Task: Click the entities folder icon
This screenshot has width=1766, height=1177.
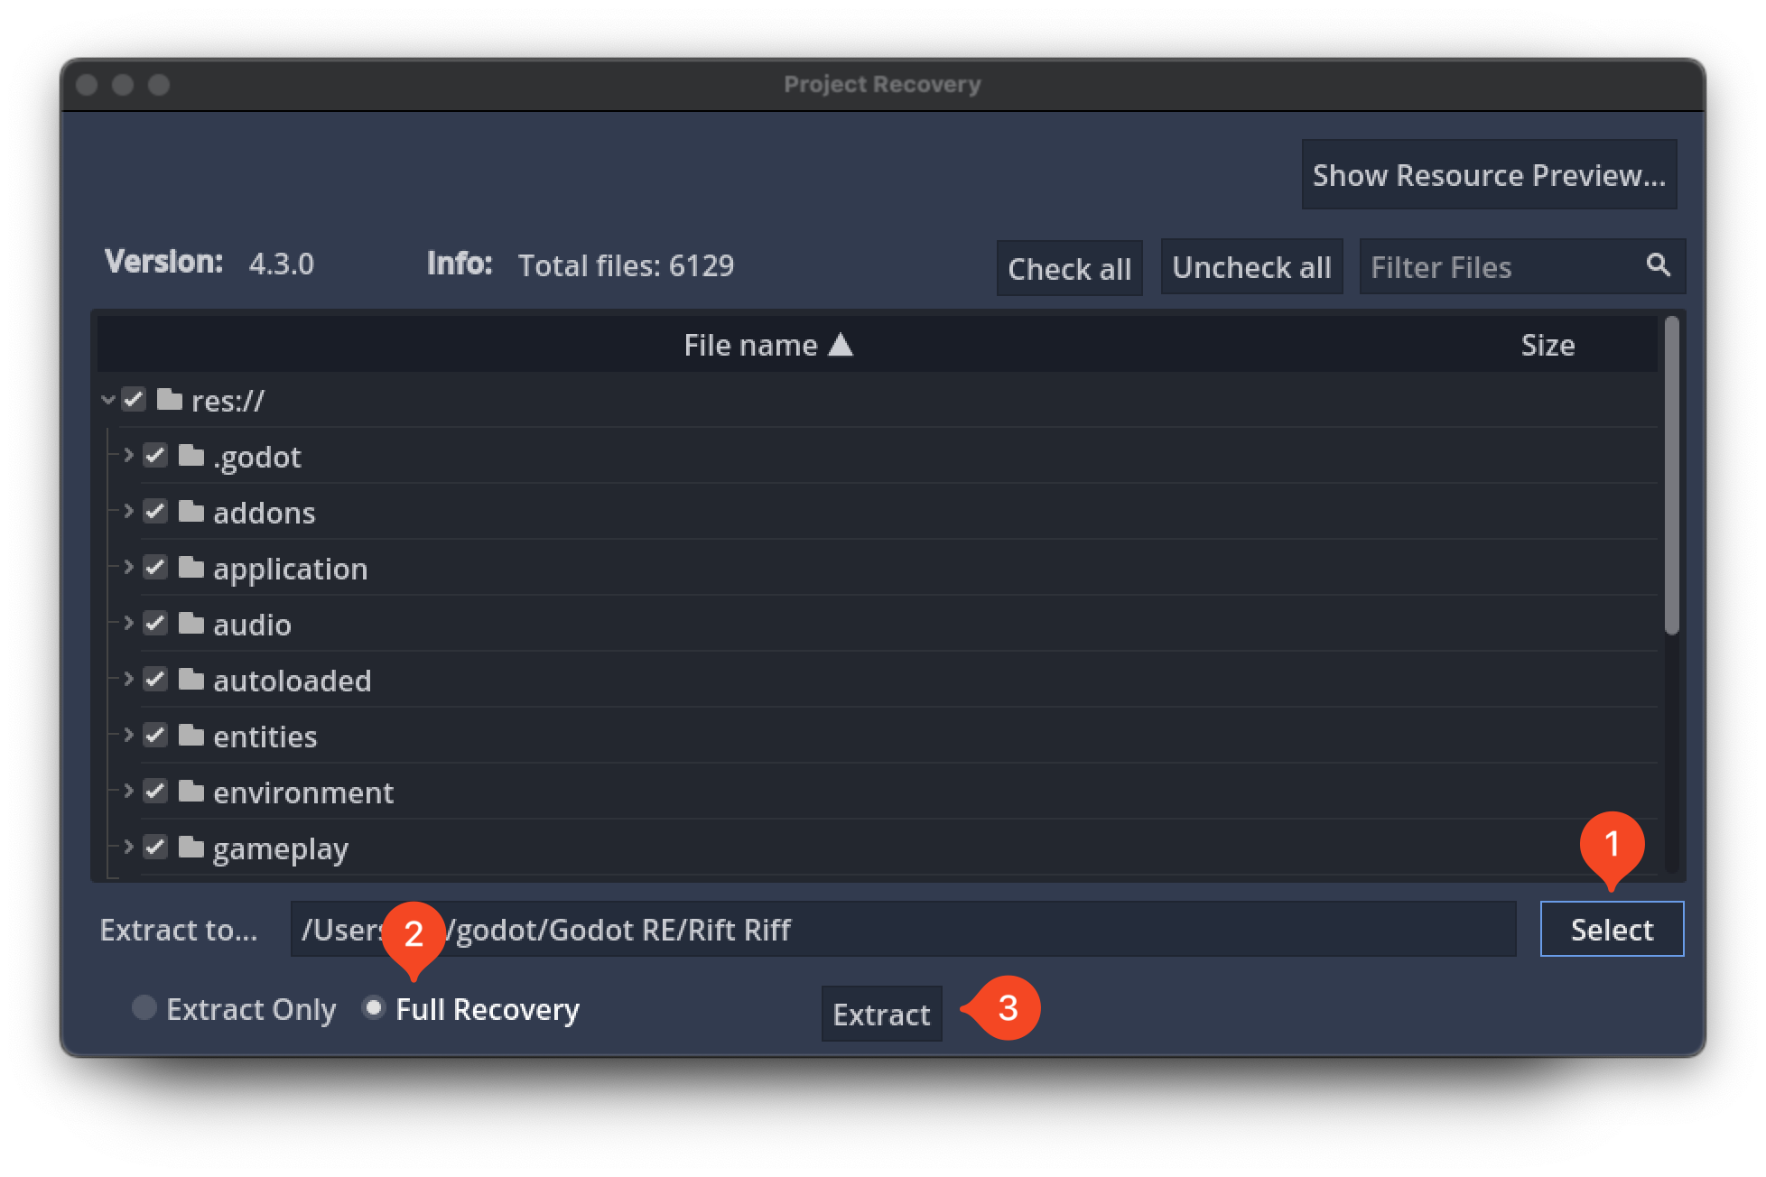Action: pos(193,737)
